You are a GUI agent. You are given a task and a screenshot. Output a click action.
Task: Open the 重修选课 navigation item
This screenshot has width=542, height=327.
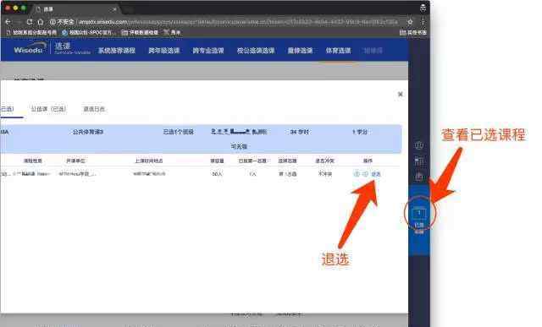point(300,51)
